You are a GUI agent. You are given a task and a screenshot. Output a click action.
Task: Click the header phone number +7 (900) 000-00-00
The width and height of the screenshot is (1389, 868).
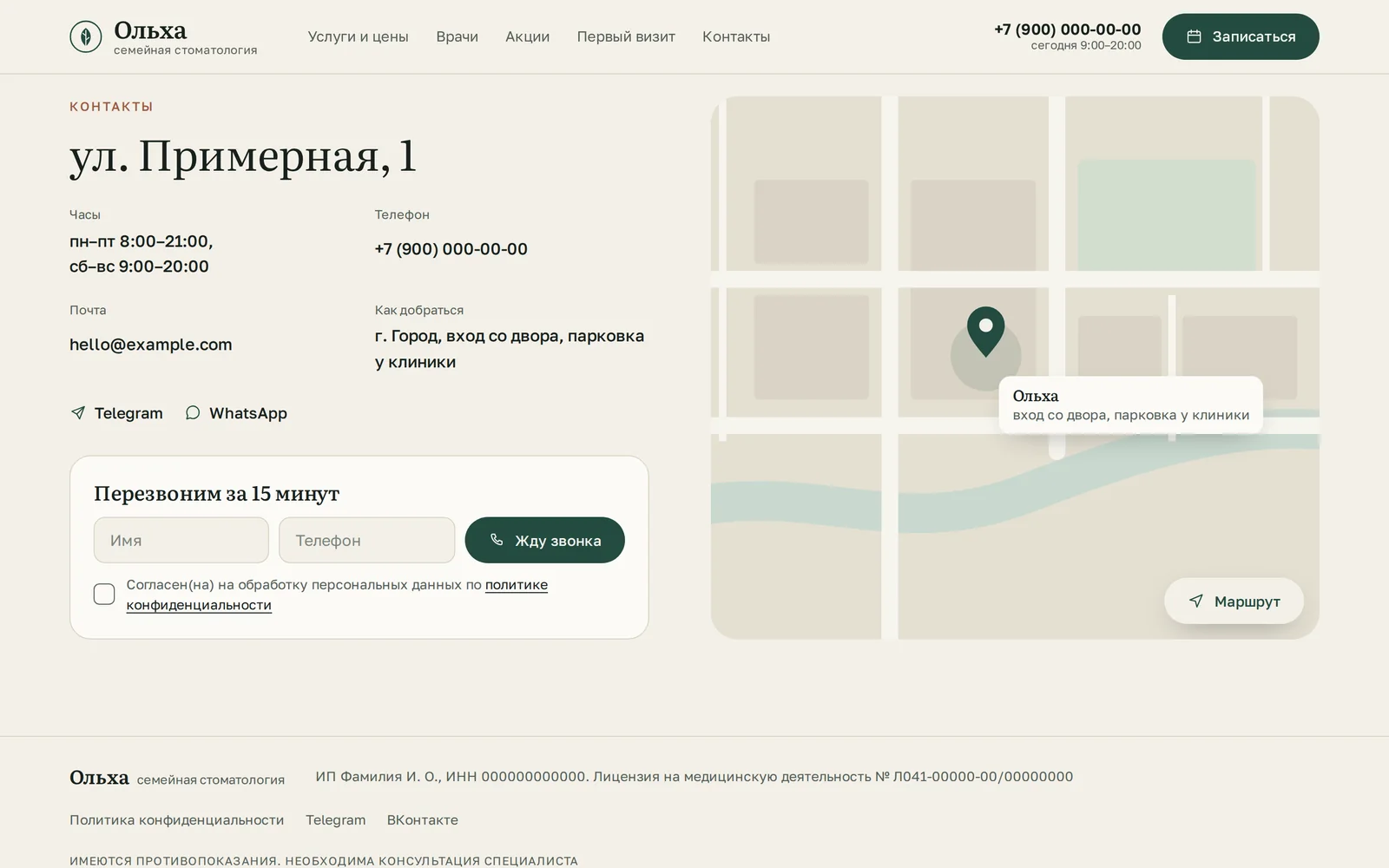tap(1068, 29)
